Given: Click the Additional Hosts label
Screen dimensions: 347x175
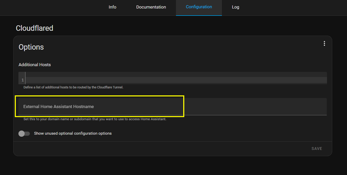Looking at the screenshot, I should click(x=35, y=65).
